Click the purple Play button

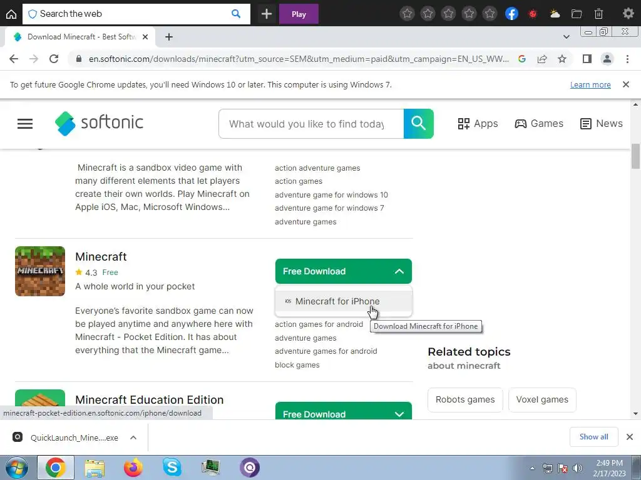pyautogui.click(x=299, y=14)
